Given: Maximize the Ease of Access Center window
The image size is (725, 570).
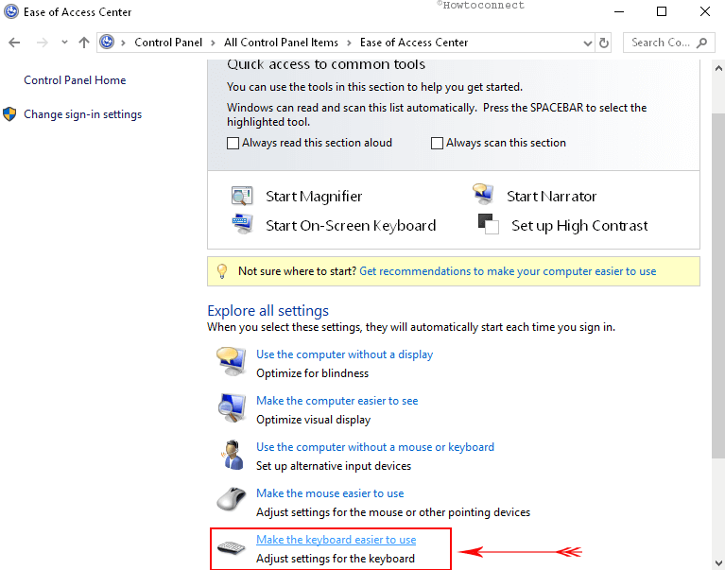Looking at the screenshot, I should click(x=662, y=11).
